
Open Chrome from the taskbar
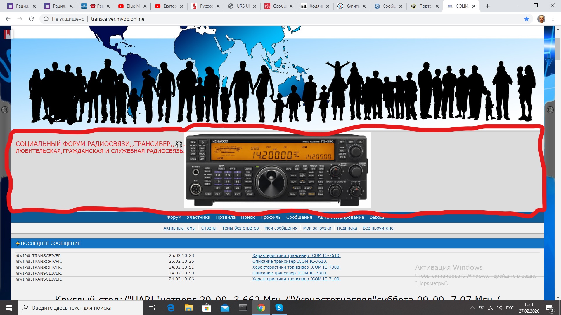[261, 308]
